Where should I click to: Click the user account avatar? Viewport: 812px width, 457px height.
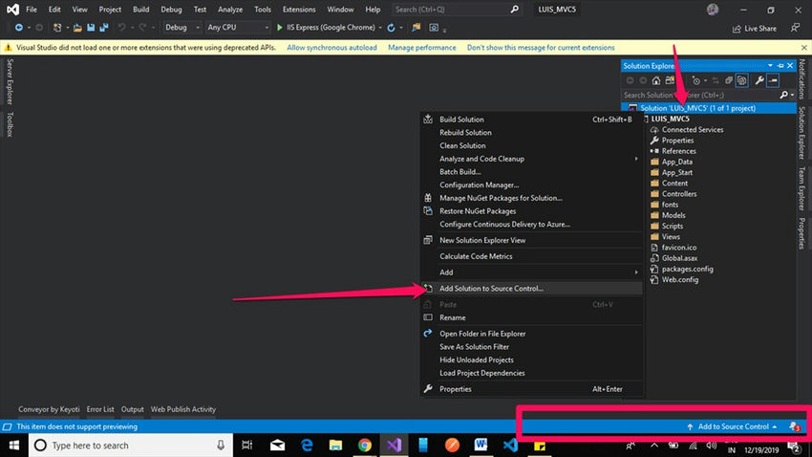[713, 10]
